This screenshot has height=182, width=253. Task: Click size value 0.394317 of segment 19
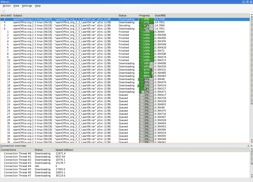coord(160,89)
